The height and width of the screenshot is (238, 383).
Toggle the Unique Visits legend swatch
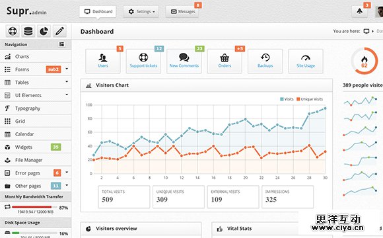click(298, 99)
